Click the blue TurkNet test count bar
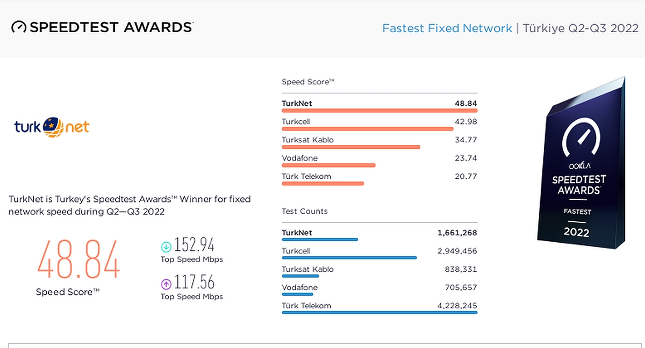 320,240
